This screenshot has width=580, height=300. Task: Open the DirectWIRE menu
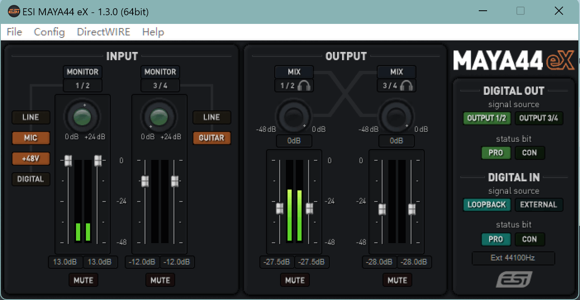[x=103, y=32]
